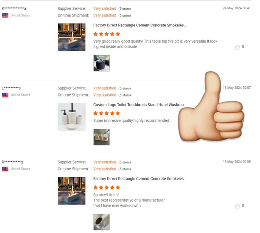260x233 pixels.
Task: Open fire pit product thumbnail in first review
Action: (x=72, y=37)
